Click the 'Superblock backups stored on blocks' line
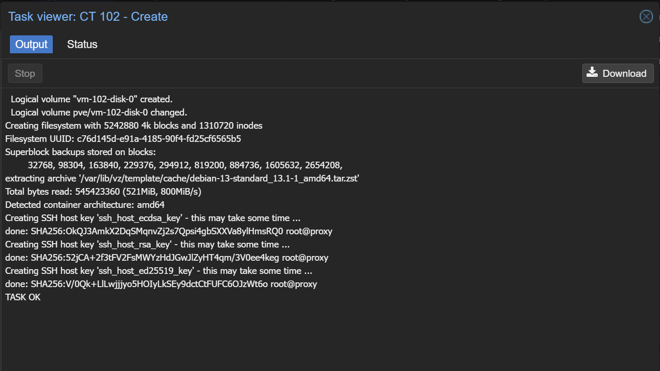 point(80,152)
